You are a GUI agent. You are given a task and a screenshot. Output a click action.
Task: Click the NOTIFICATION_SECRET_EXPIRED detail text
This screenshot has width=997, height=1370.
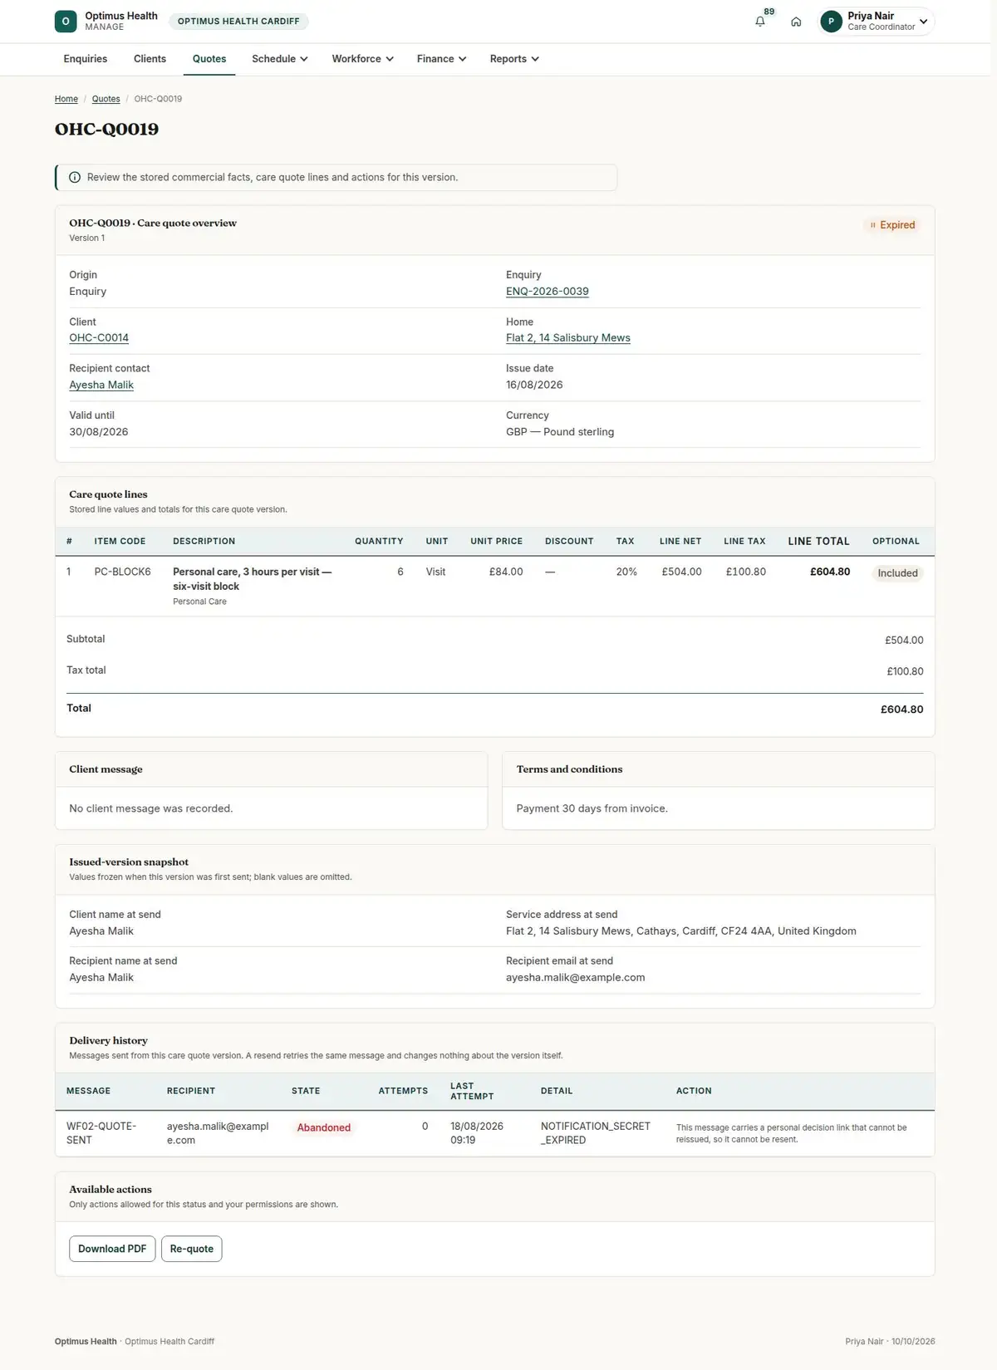tap(596, 1133)
